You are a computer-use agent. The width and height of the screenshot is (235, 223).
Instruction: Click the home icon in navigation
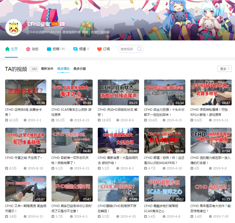pyautogui.click(x=7, y=49)
